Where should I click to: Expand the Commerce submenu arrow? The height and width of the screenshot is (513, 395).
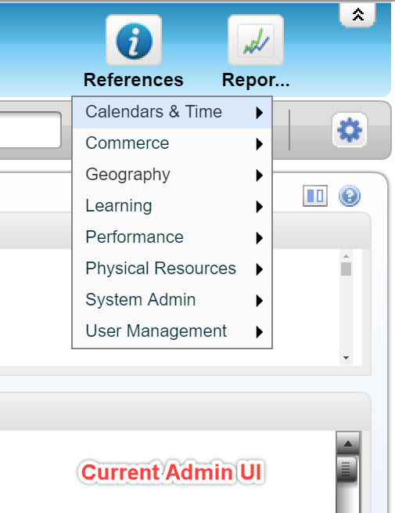tap(260, 144)
